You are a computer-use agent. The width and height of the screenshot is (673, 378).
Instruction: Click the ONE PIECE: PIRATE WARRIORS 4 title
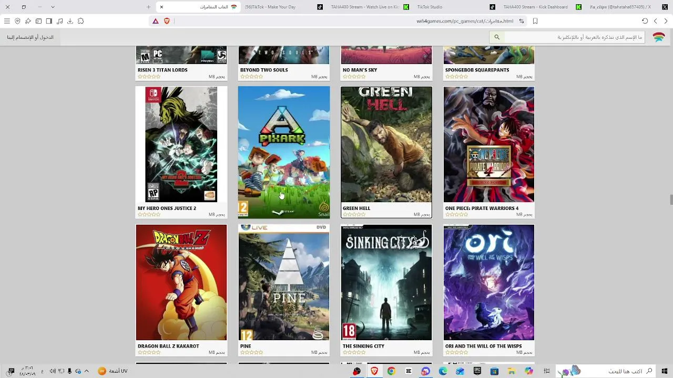[482, 208]
